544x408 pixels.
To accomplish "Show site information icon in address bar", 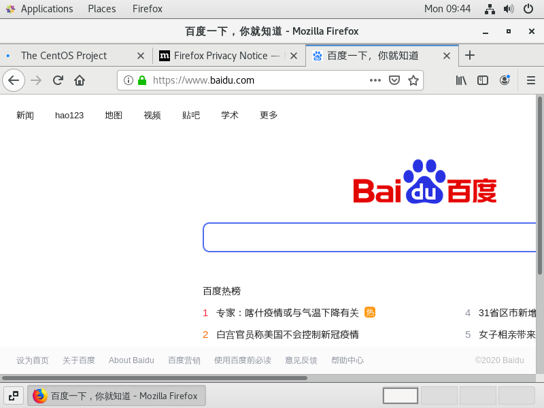I will pos(129,80).
